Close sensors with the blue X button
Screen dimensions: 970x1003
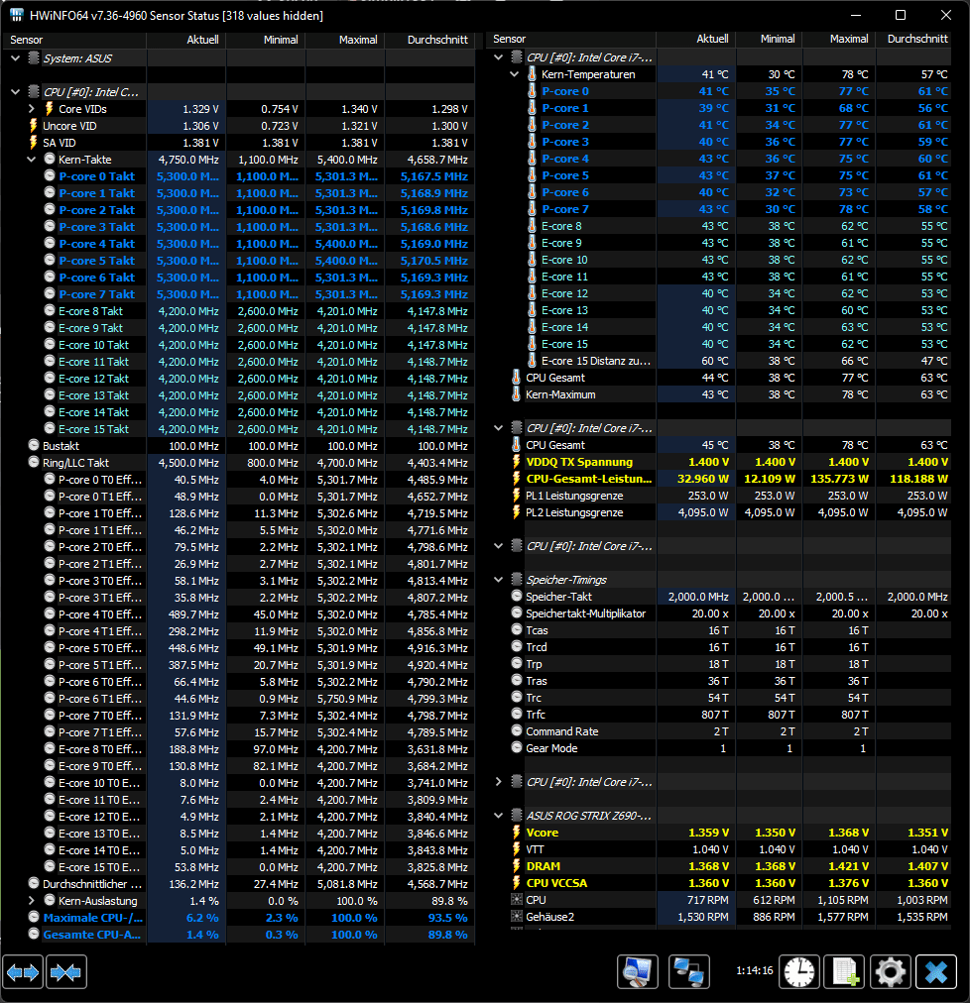pos(936,972)
